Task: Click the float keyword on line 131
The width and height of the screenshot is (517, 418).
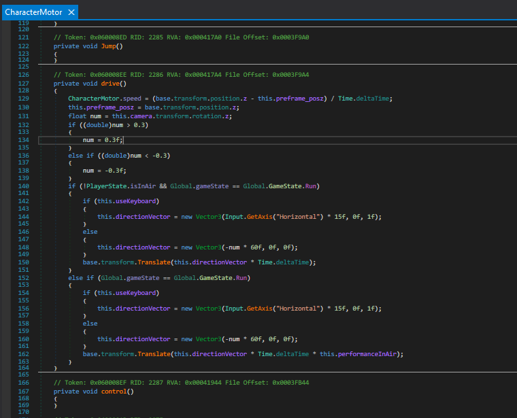Action: tap(77, 116)
